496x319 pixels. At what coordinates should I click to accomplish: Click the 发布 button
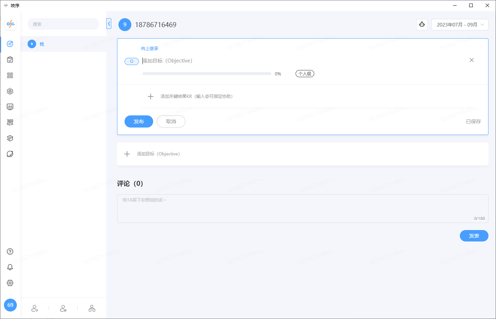pyautogui.click(x=139, y=121)
